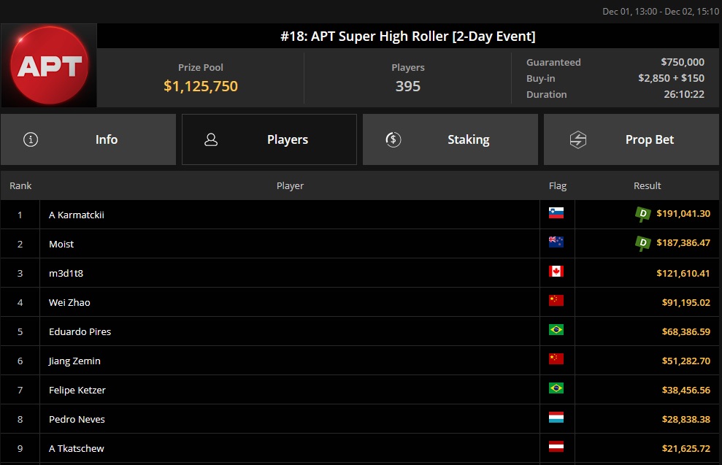Click the Canada flag for m3d1t8
This screenshot has height=465, width=722.
[556, 272]
